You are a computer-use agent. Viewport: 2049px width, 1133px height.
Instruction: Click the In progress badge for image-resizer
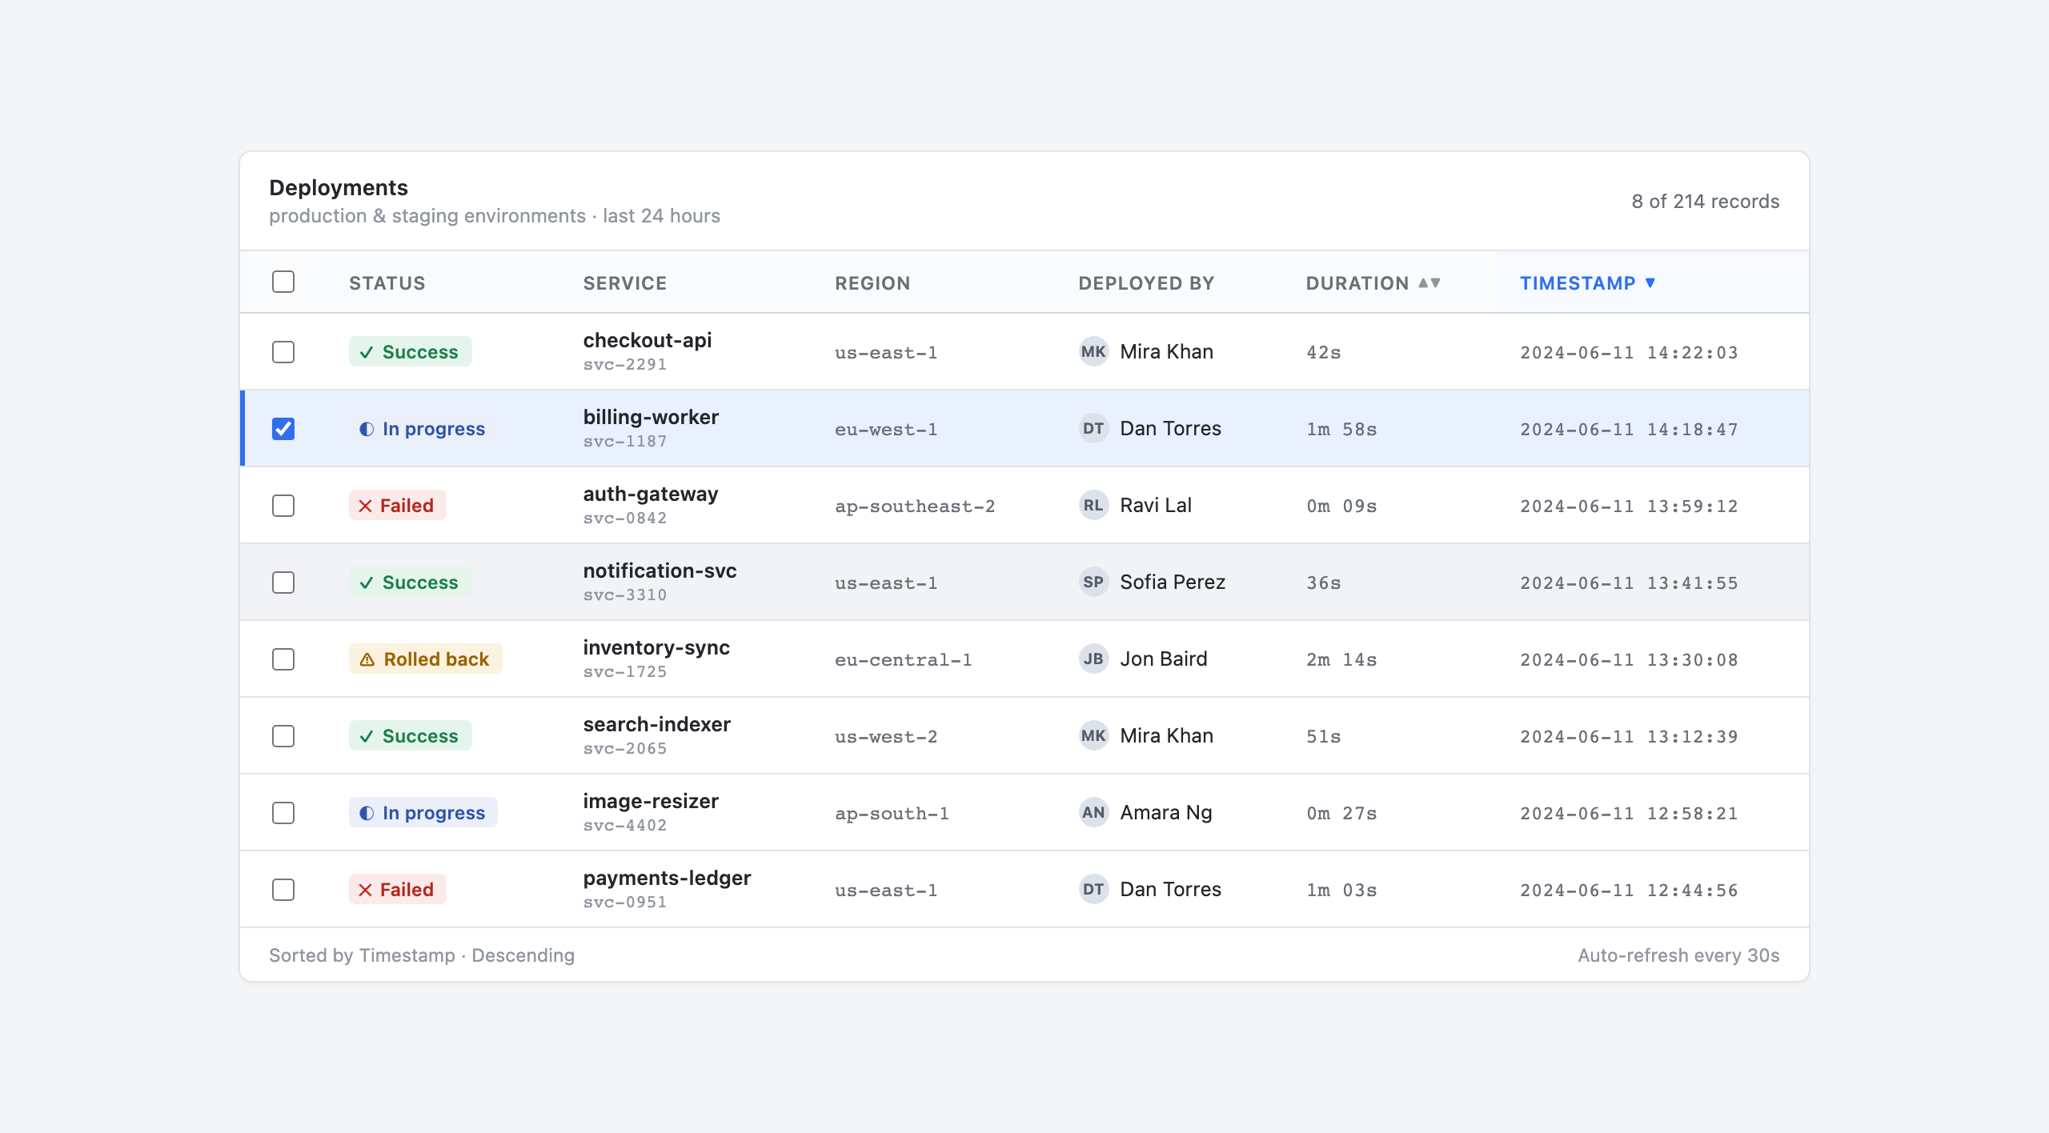tap(423, 812)
